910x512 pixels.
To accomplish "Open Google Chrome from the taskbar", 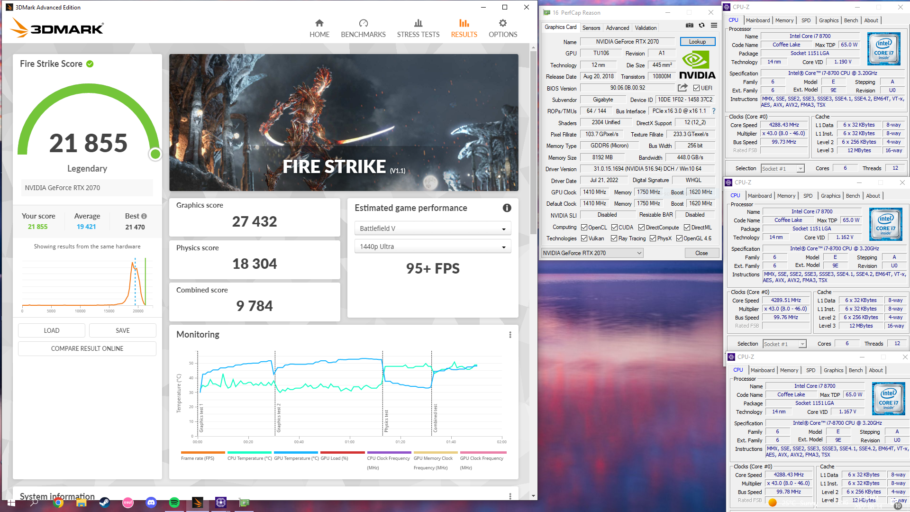I will (x=58, y=503).
